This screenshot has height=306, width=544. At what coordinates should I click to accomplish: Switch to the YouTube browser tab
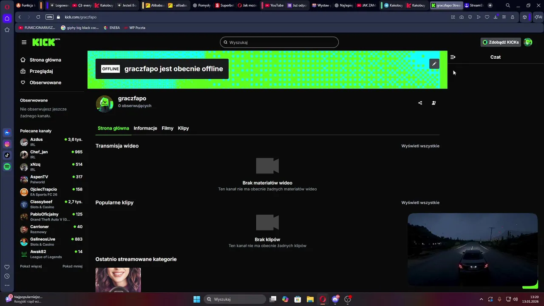[274, 6]
